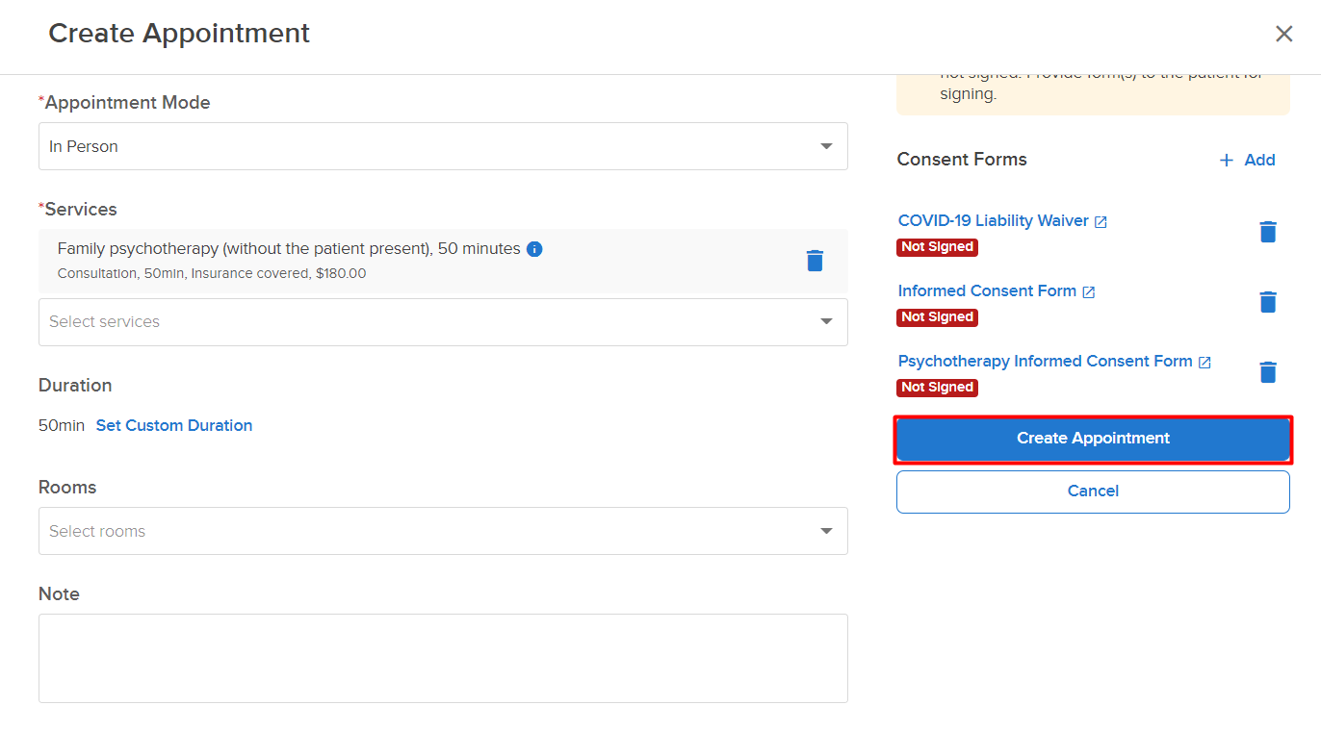1321x731 pixels.
Task: Expand the Appointment Mode dropdown
Action: click(443, 146)
